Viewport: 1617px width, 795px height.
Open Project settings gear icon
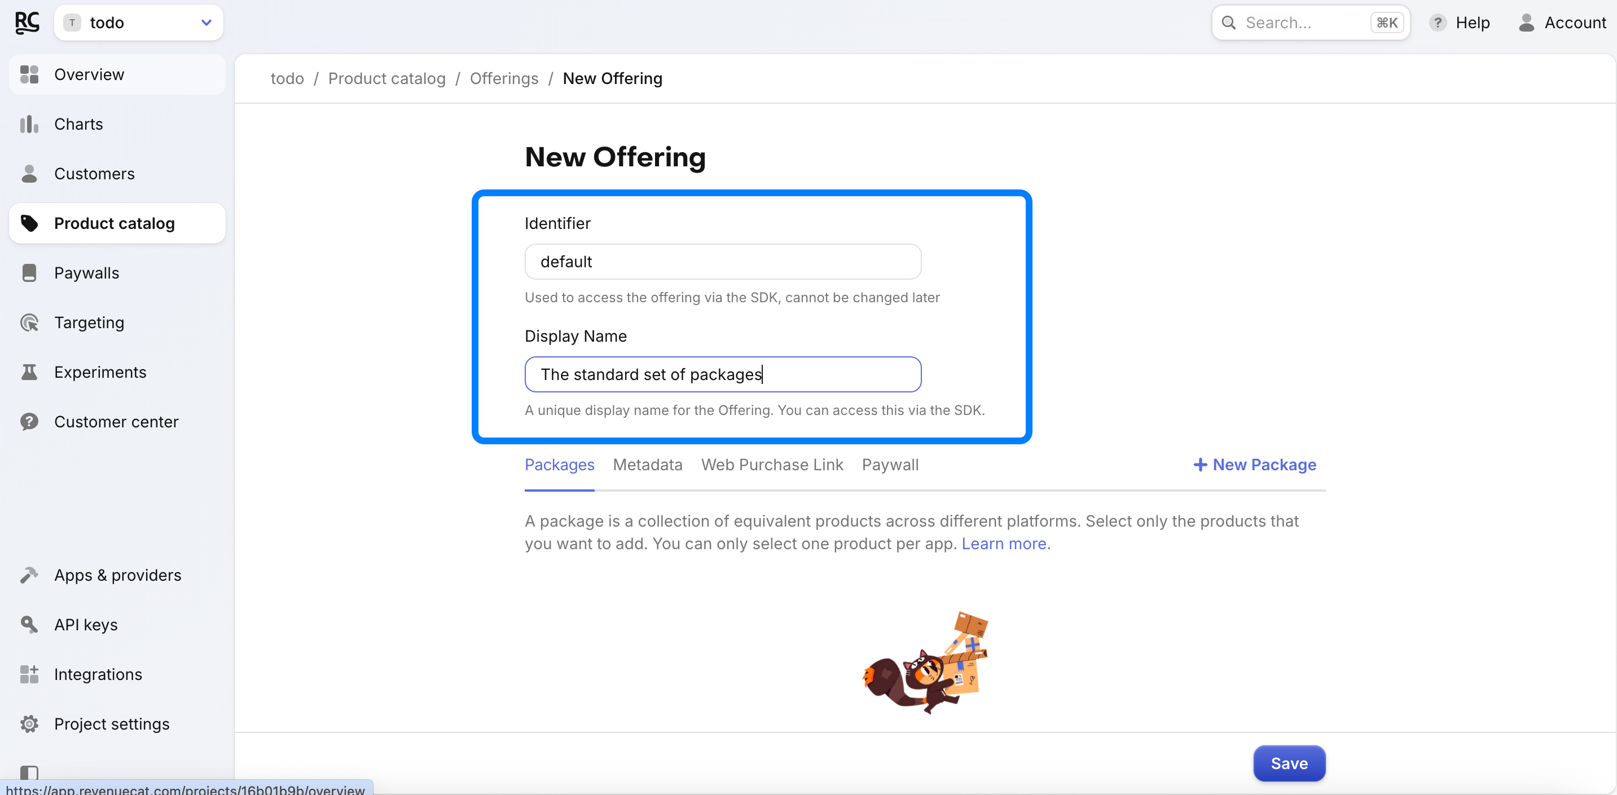[x=29, y=723]
